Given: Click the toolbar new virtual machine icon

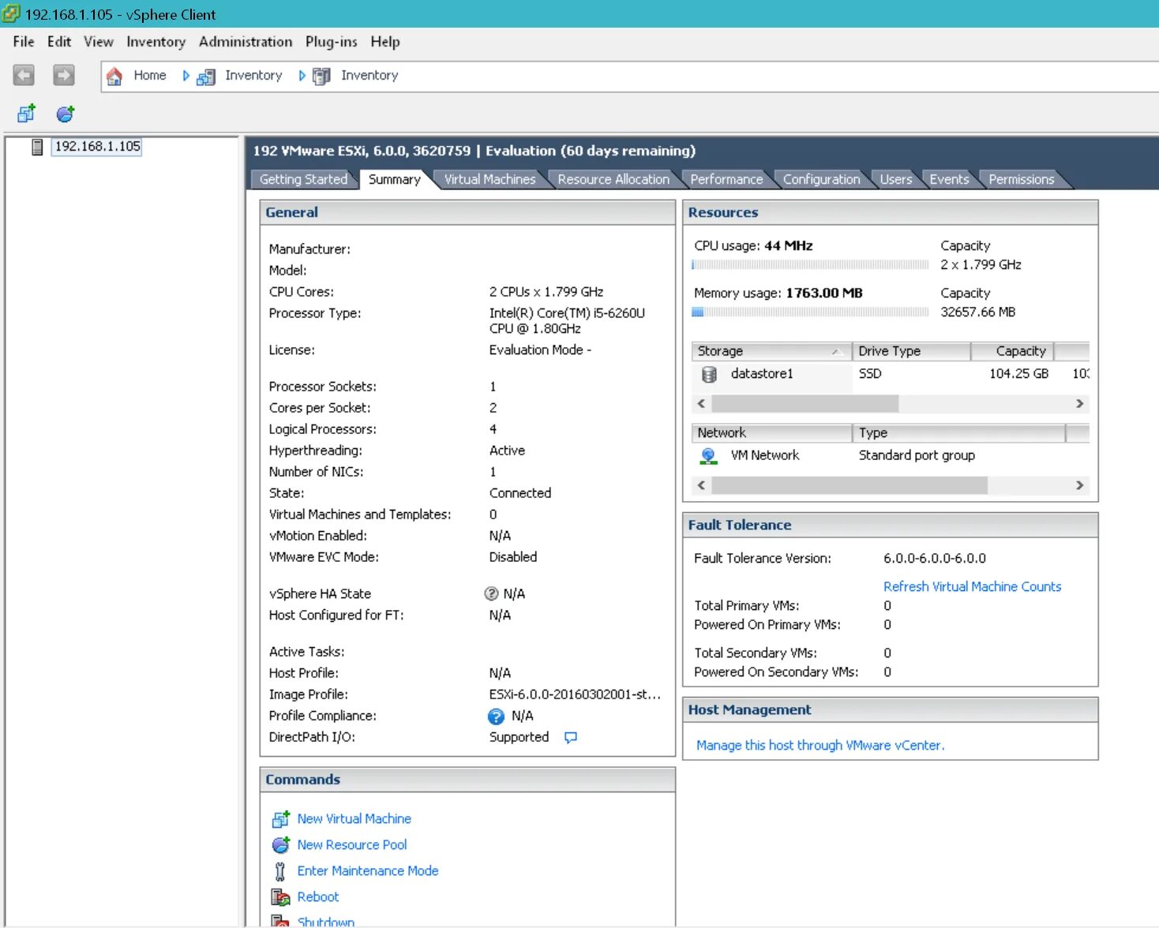Looking at the screenshot, I should [27, 114].
